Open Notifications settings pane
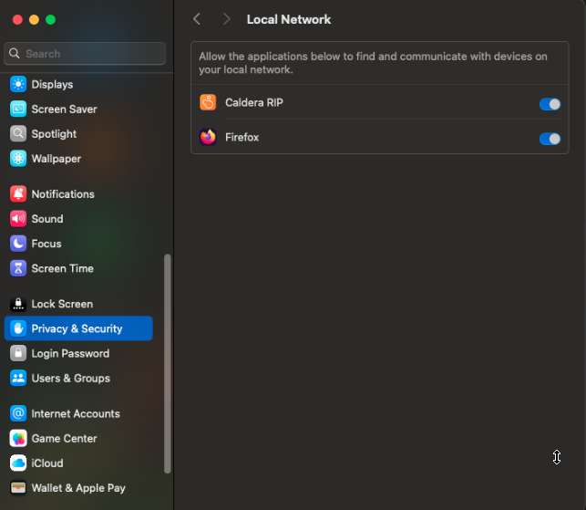This screenshot has height=510, width=586. [x=63, y=194]
